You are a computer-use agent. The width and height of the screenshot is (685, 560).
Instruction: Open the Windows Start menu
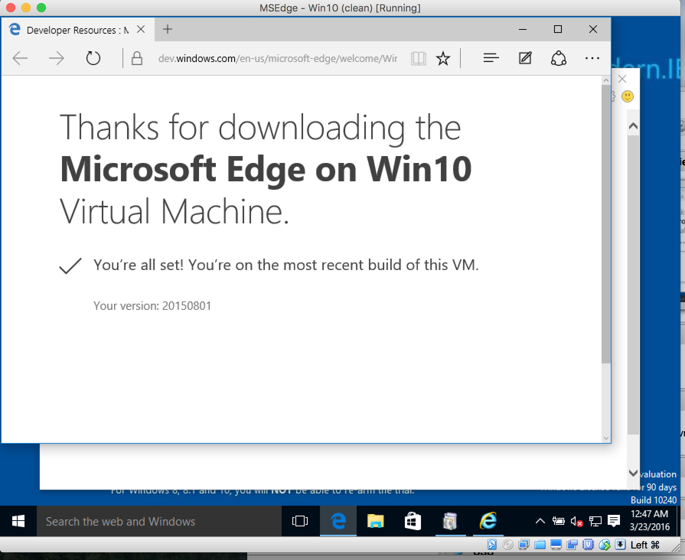[x=18, y=521]
